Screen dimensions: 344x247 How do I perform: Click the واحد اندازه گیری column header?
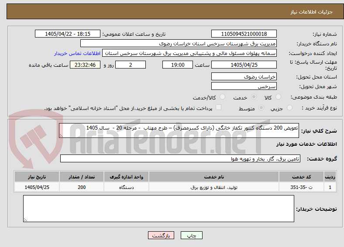[x=126, y=177]
